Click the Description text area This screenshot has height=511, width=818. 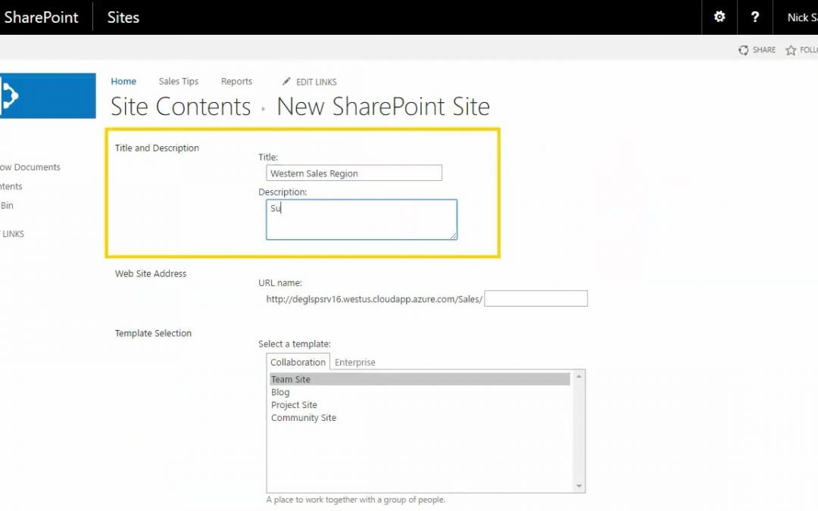[361, 220]
